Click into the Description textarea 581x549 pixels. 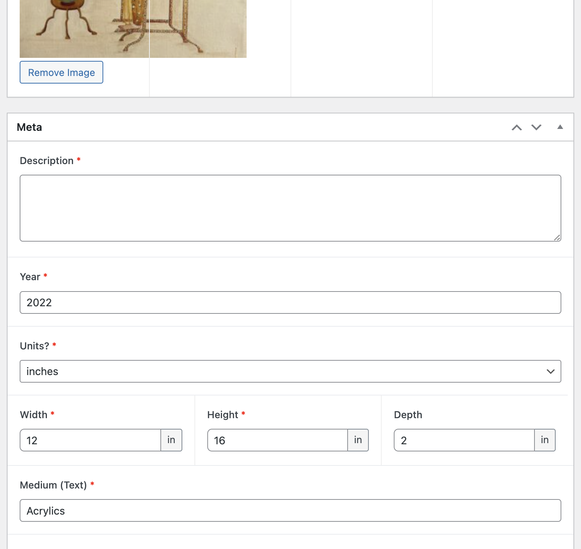point(290,208)
